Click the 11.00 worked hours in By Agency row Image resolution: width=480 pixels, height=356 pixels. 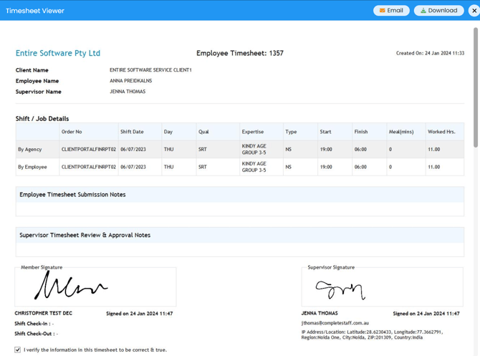point(433,150)
